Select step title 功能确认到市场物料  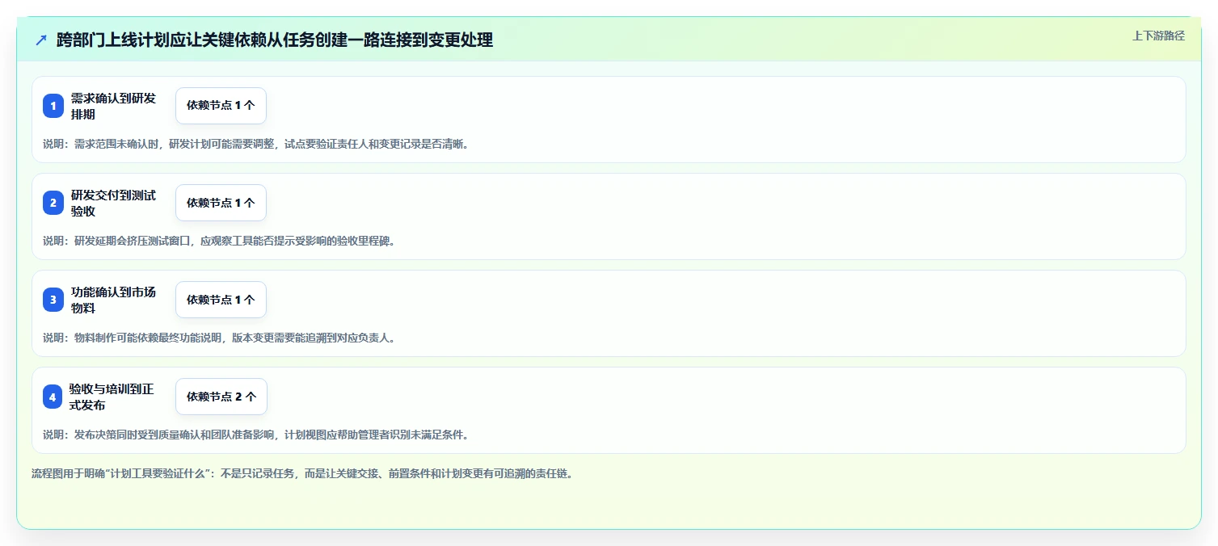coord(113,300)
